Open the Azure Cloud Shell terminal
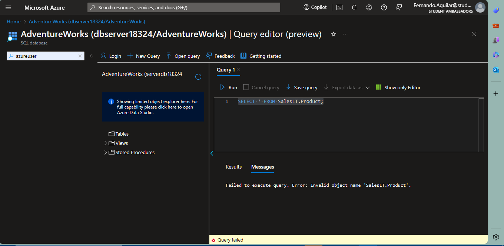 point(339,7)
